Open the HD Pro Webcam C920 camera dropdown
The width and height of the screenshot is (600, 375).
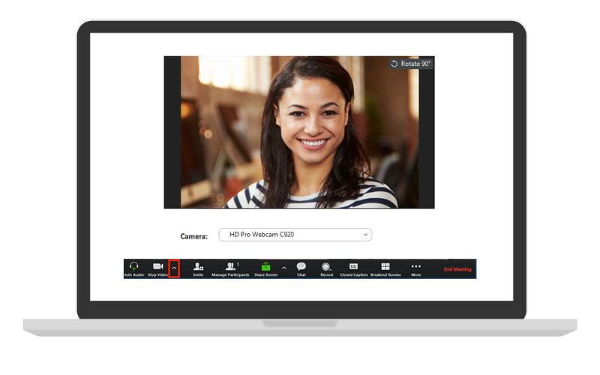pyautogui.click(x=295, y=235)
